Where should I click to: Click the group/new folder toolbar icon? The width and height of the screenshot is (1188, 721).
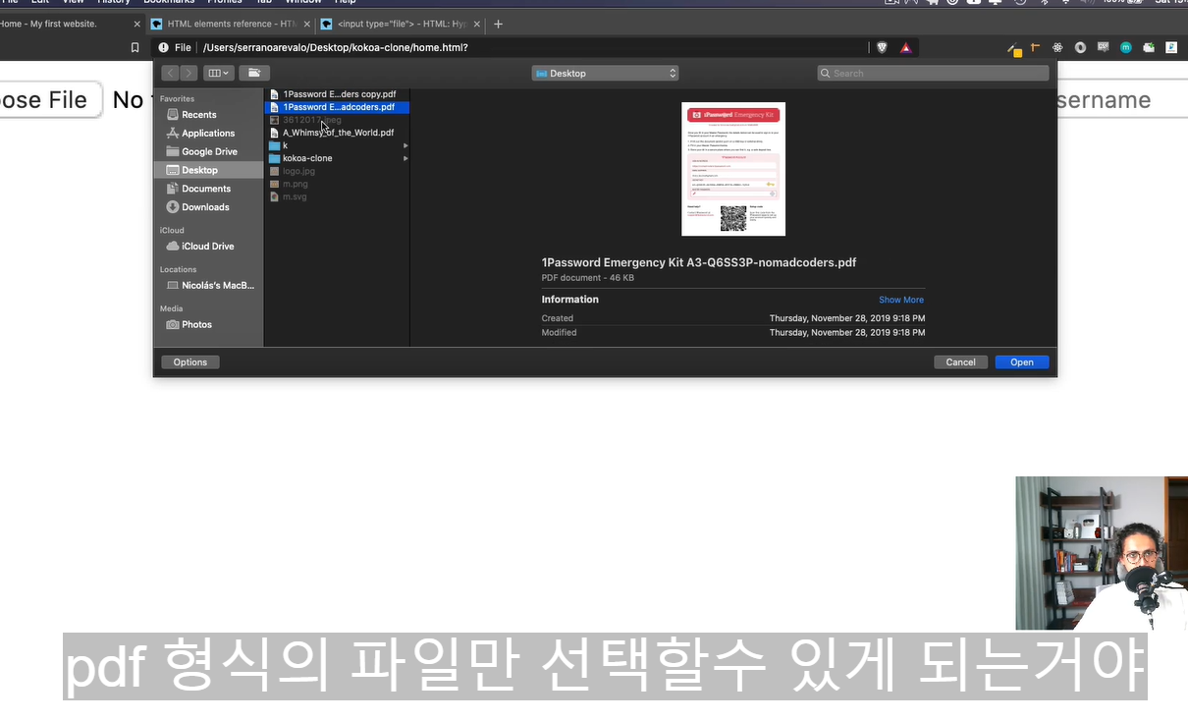[x=253, y=73]
